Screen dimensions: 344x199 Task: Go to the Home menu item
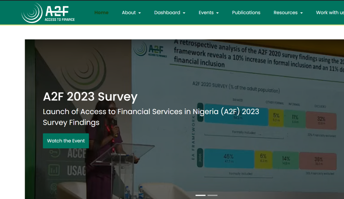[x=101, y=12]
